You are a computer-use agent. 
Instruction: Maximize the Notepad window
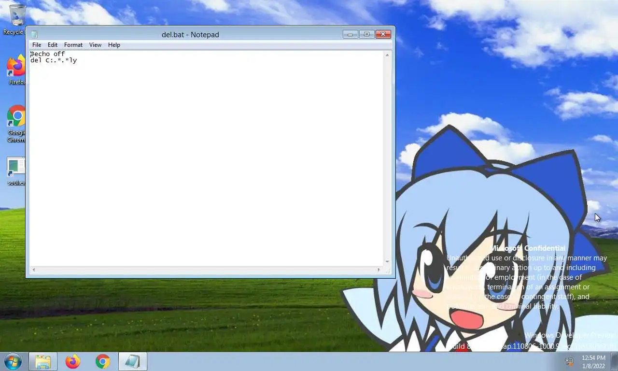pyautogui.click(x=366, y=34)
